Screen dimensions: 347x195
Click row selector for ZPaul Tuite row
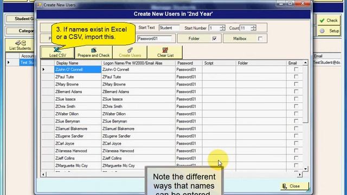pyautogui.click(x=48, y=77)
